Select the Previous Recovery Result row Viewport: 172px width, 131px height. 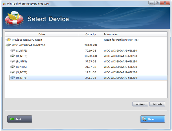coord(86,40)
